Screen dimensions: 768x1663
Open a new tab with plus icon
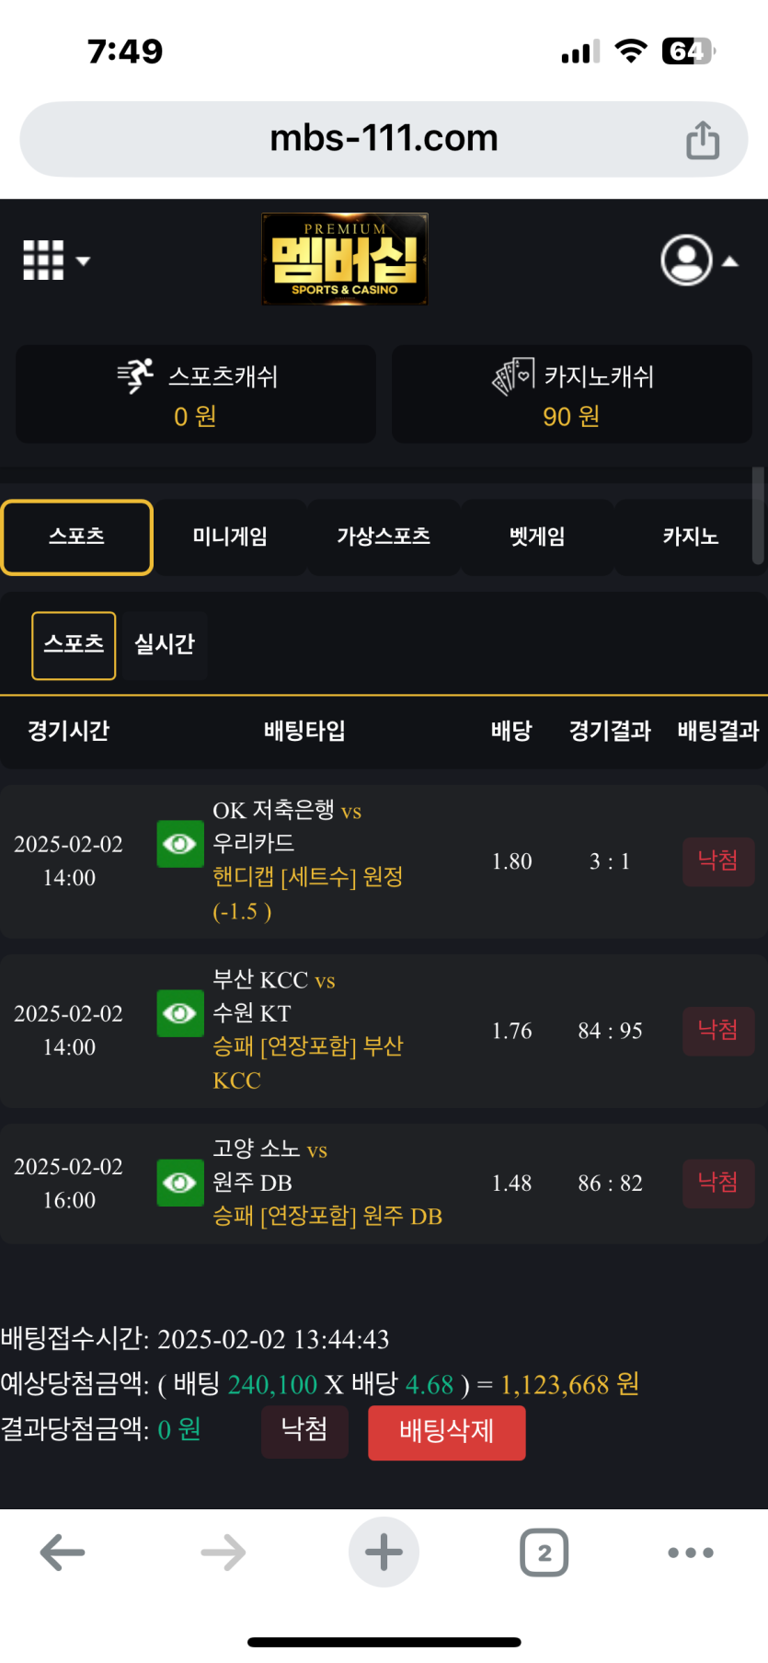coord(384,1553)
